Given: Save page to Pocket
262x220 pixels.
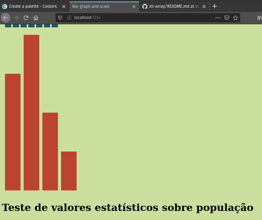Looking at the screenshot, I should pyautogui.click(x=227, y=18).
